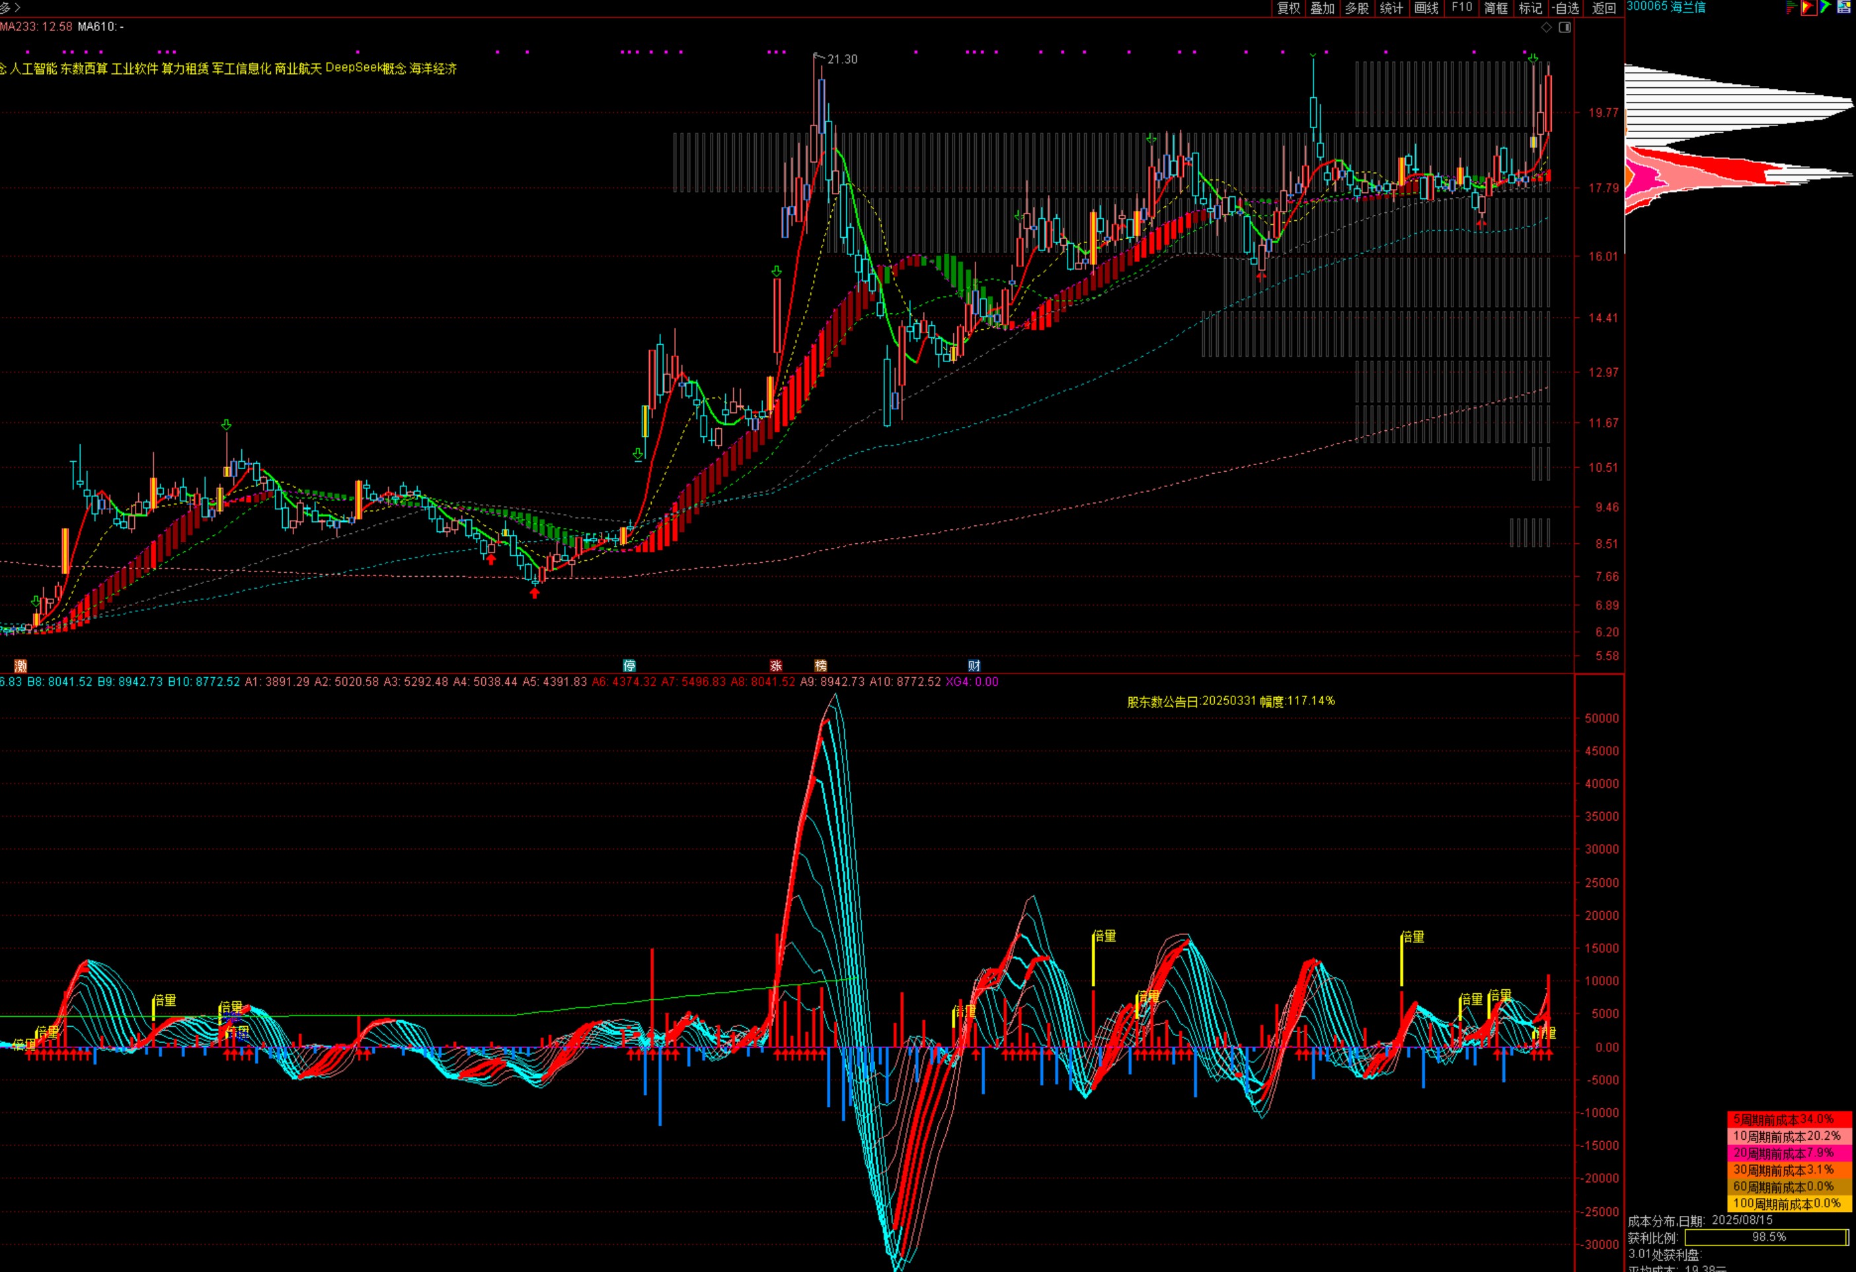Click the 商业航天 concept tag
The height and width of the screenshot is (1272, 1856).
pos(299,69)
